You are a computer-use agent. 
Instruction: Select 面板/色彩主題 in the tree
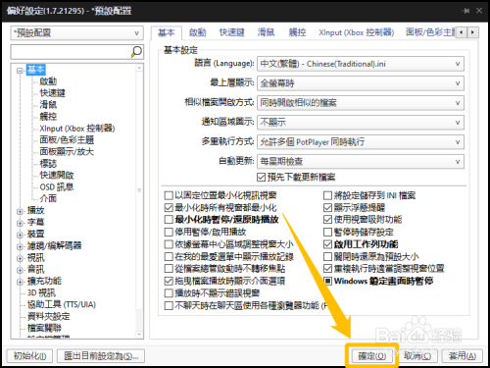(x=67, y=140)
